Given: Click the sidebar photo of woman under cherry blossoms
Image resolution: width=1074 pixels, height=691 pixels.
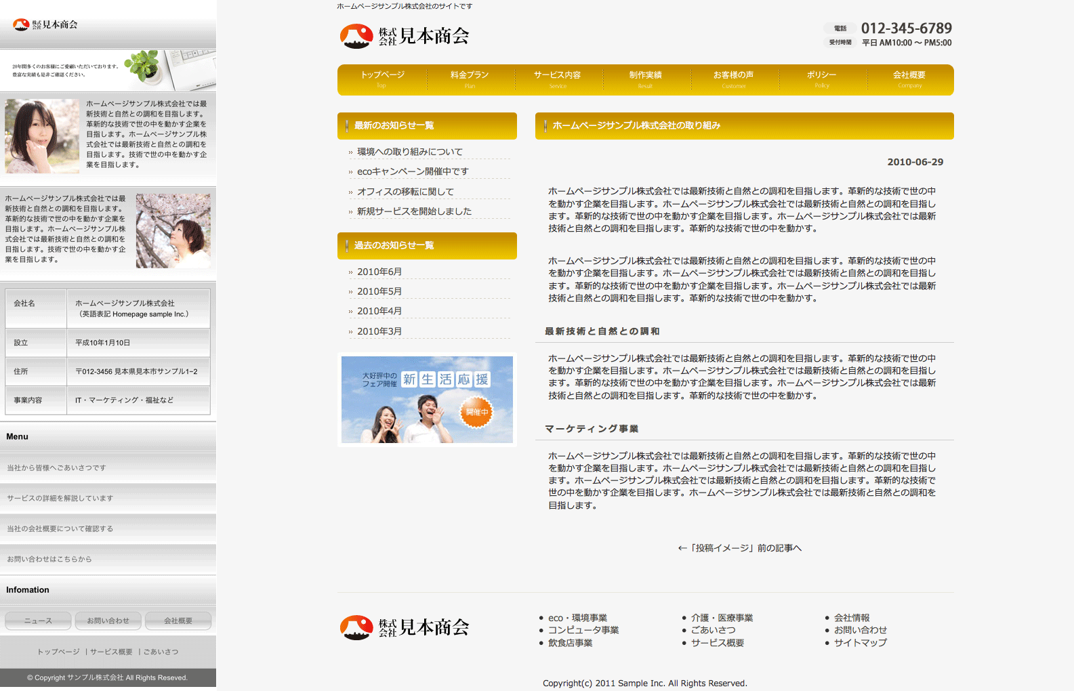Looking at the screenshot, I should point(173,230).
